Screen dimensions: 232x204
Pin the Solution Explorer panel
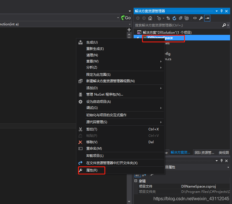[x=222, y=11]
